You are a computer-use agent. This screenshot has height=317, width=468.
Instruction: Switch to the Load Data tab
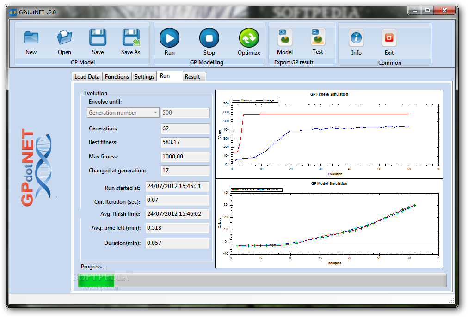87,77
